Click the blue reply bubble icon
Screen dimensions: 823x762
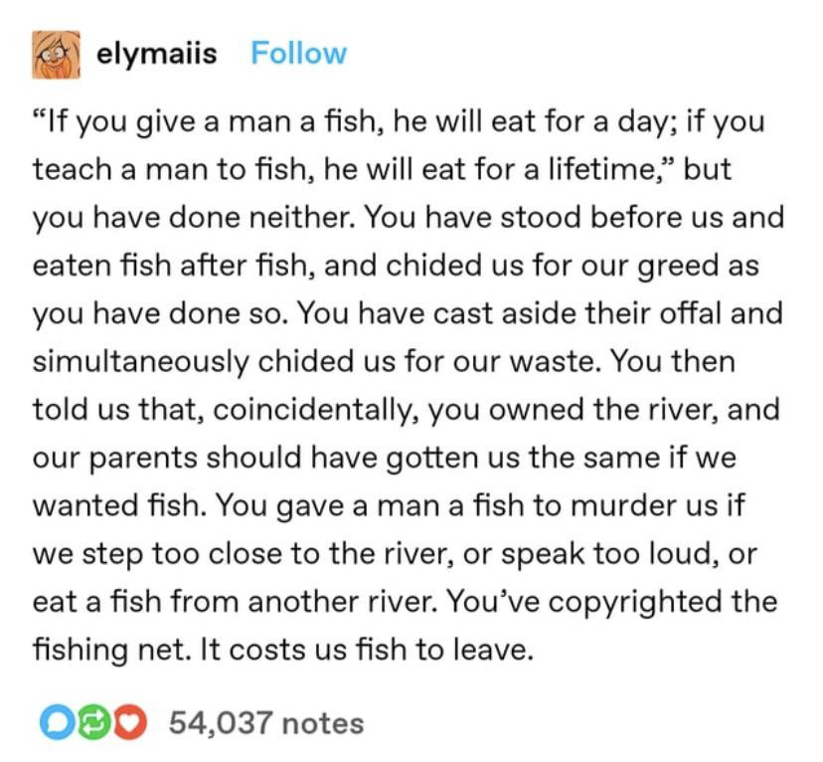point(58,723)
